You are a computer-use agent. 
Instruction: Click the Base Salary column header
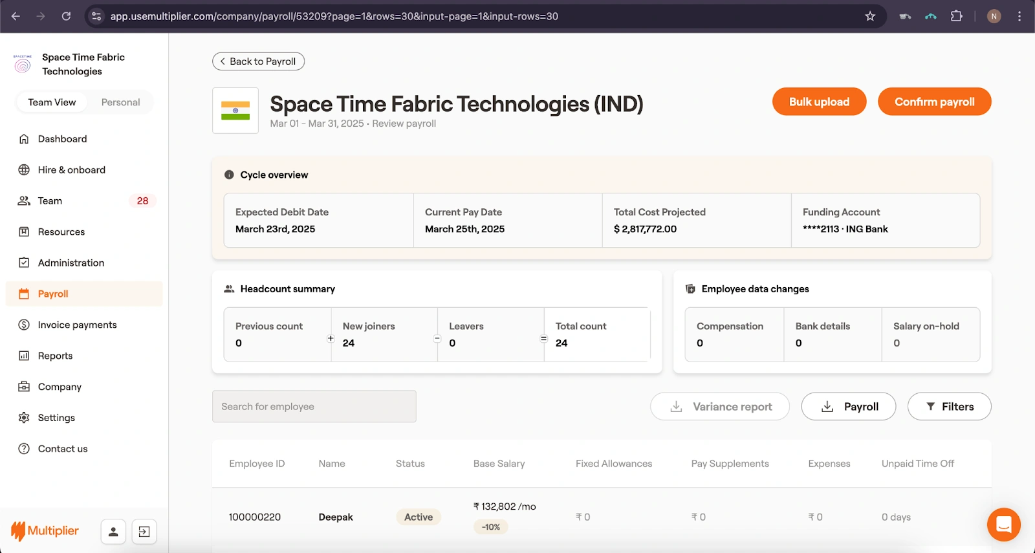point(499,464)
